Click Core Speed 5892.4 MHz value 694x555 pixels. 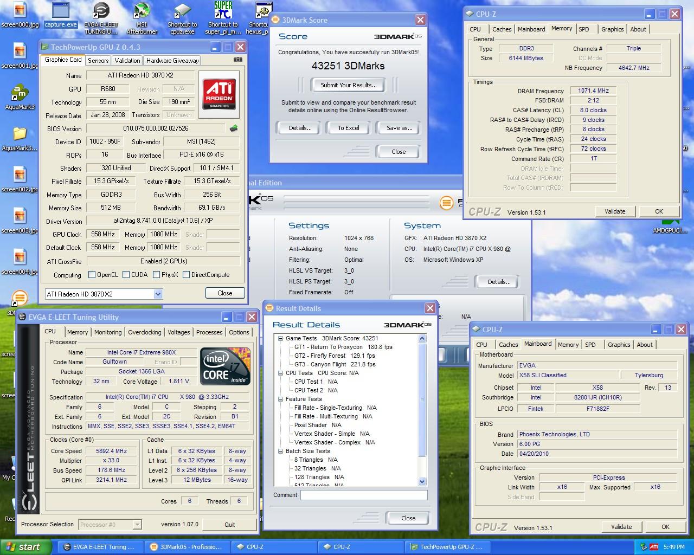tap(111, 451)
